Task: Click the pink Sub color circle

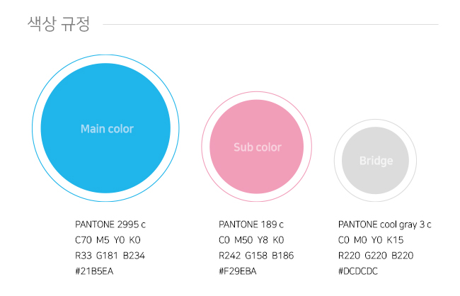Action: pos(257,147)
